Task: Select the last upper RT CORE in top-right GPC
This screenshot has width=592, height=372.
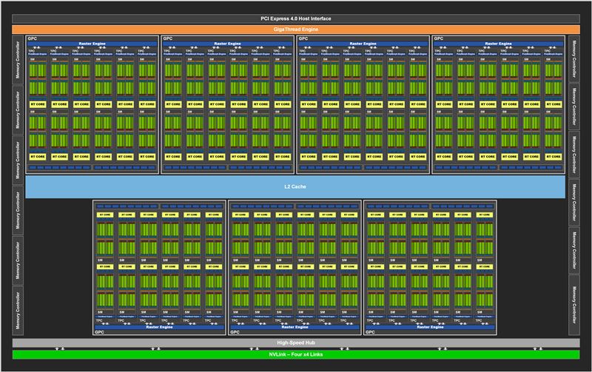Action: (554, 105)
